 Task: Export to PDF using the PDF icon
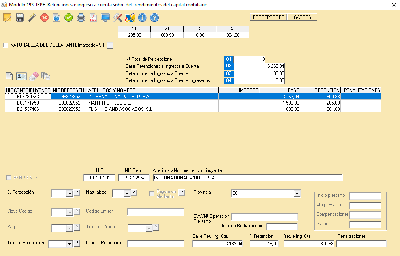(x=93, y=18)
